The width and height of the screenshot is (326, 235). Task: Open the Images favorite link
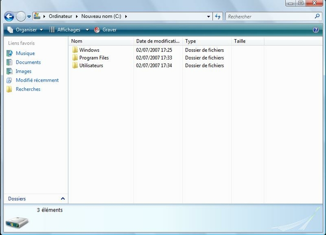point(23,71)
